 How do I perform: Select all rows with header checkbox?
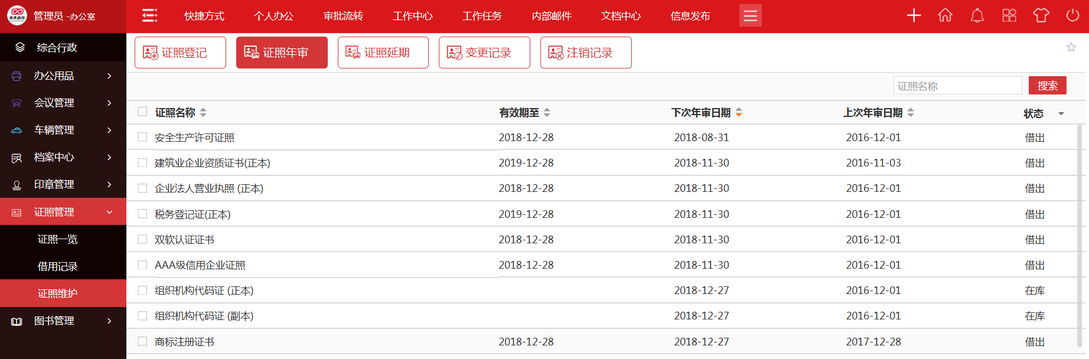tap(142, 112)
